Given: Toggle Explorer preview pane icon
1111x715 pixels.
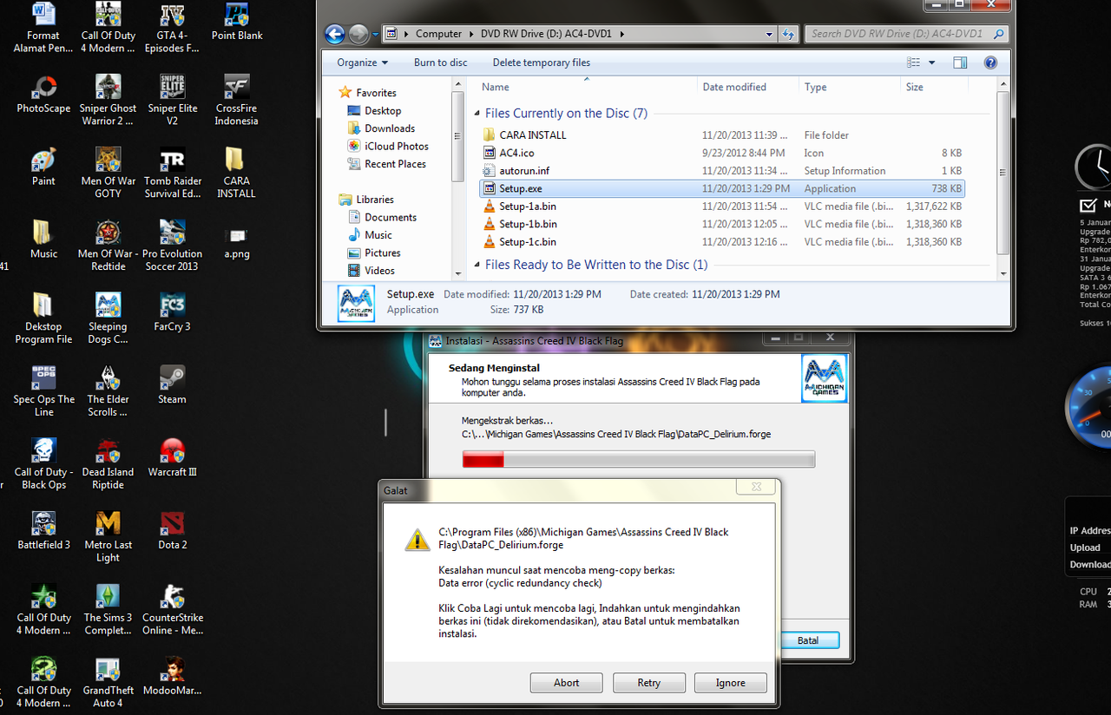Looking at the screenshot, I should click(960, 62).
